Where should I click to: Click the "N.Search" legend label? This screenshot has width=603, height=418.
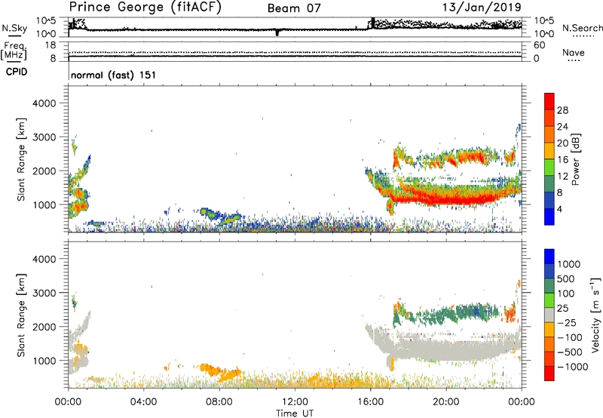tap(582, 28)
